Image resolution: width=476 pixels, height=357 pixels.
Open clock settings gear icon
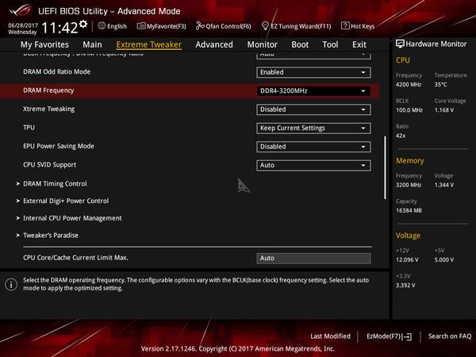pyautogui.click(x=83, y=24)
